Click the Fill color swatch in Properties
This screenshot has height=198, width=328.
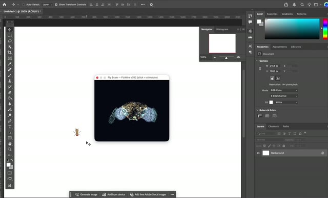[271, 103]
